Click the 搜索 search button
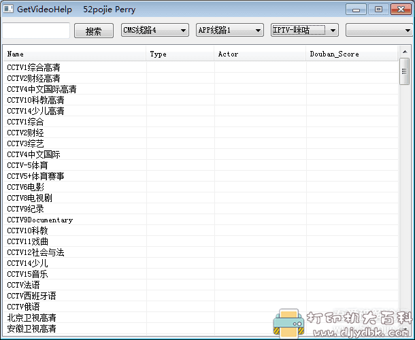This screenshot has width=415, height=340. click(x=94, y=31)
